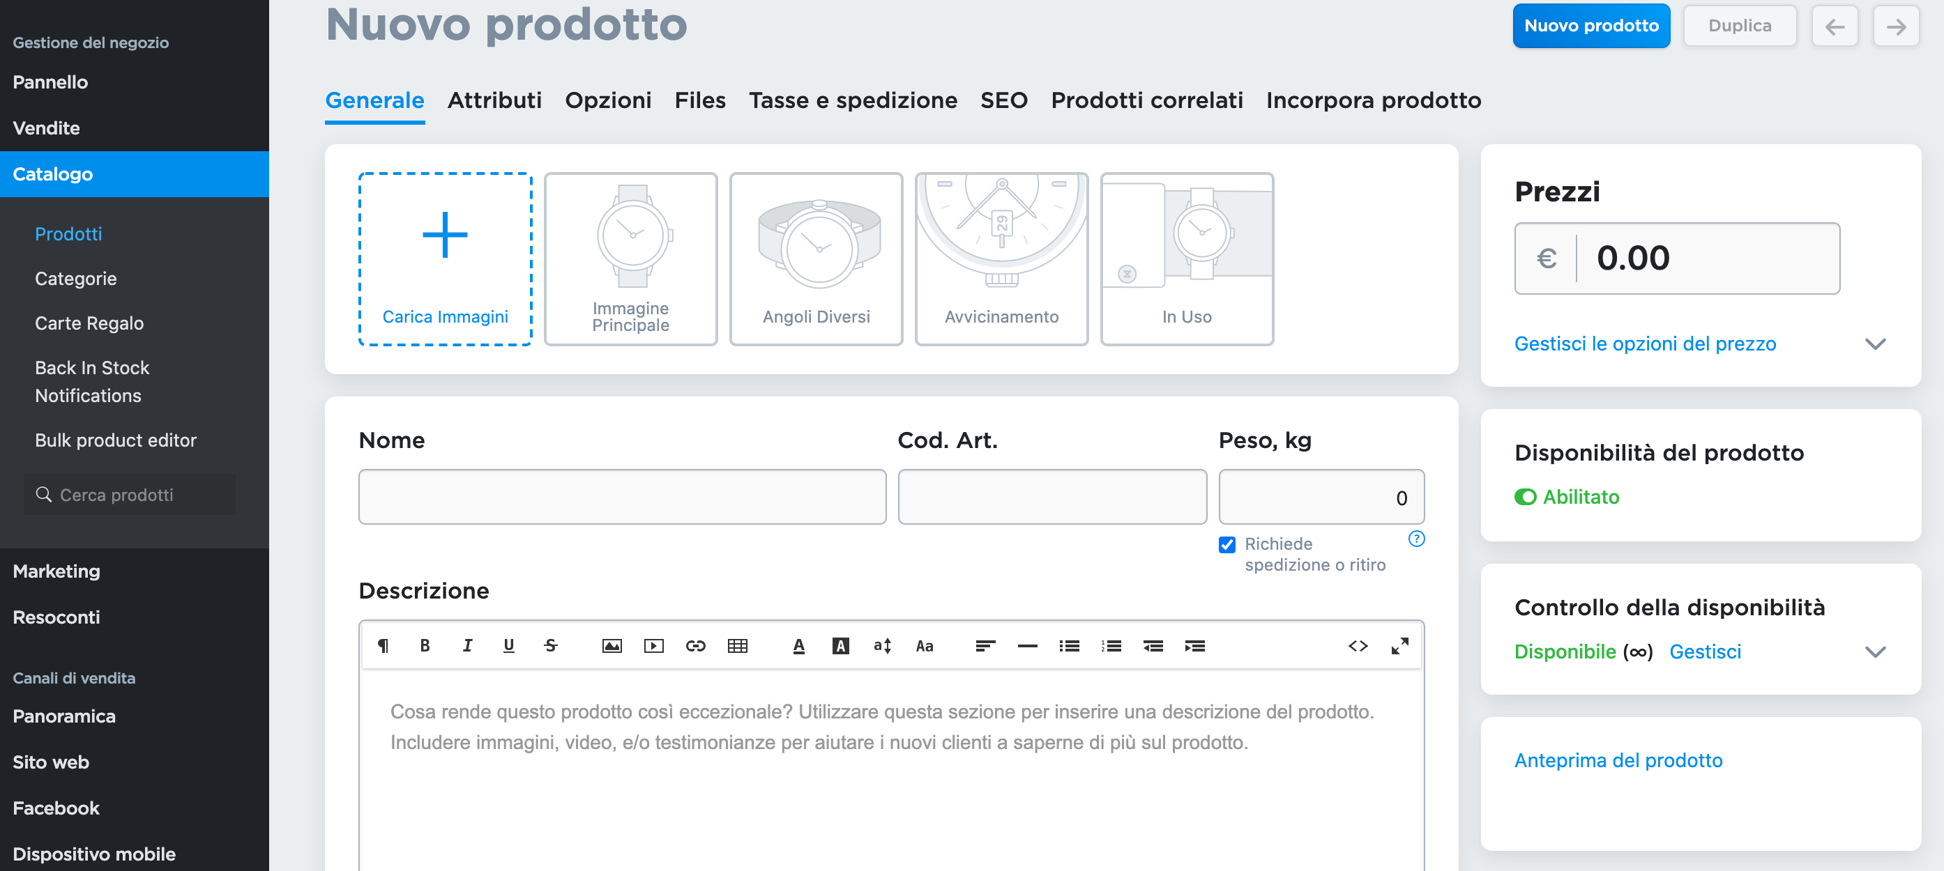
Task: Apply text background color
Action: (x=840, y=645)
